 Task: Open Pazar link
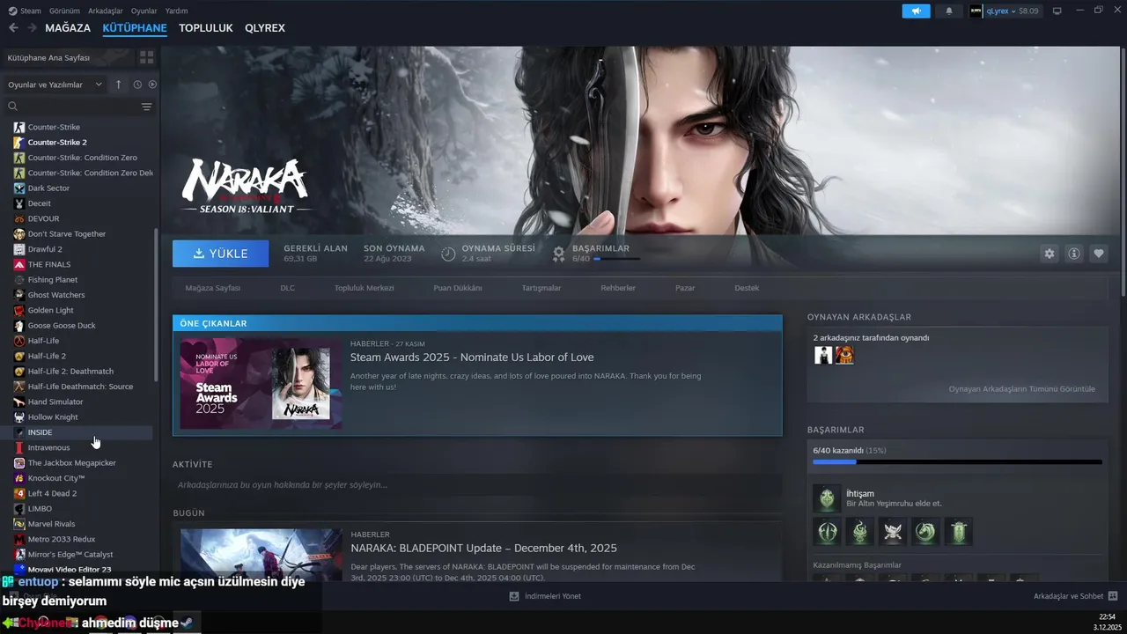pyautogui.click(x=685, y=288)
